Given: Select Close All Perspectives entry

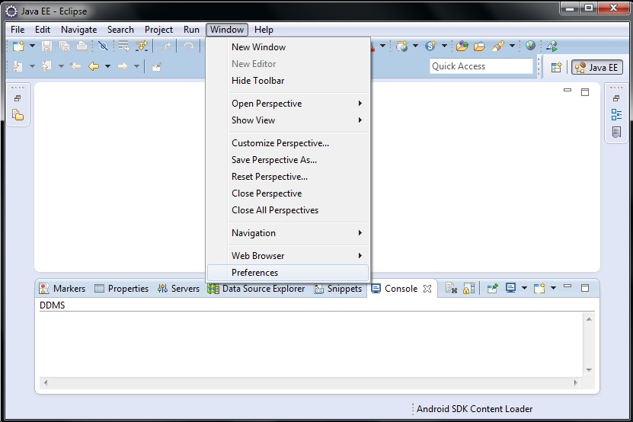Looking at the screenshot, I should click(x=288, y=210).
